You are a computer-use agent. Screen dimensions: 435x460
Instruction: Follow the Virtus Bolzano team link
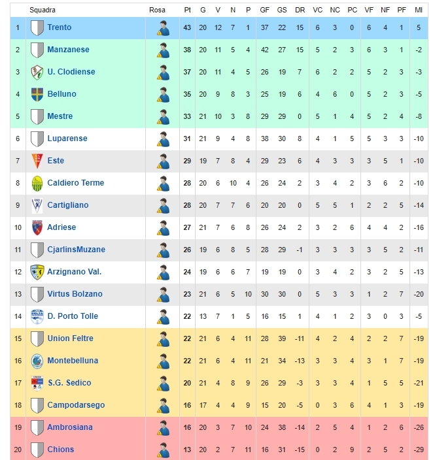pyautogui.click(x=75, y=293)
